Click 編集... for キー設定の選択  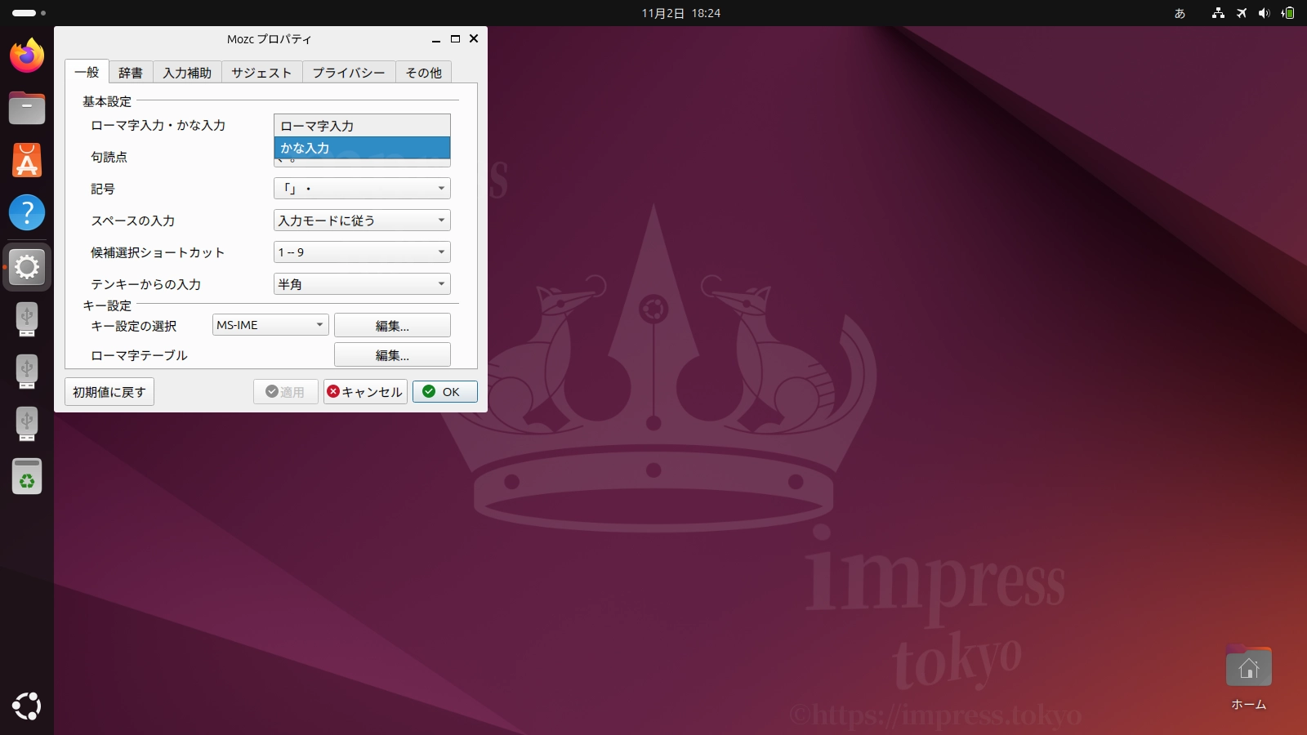[392, 326]
